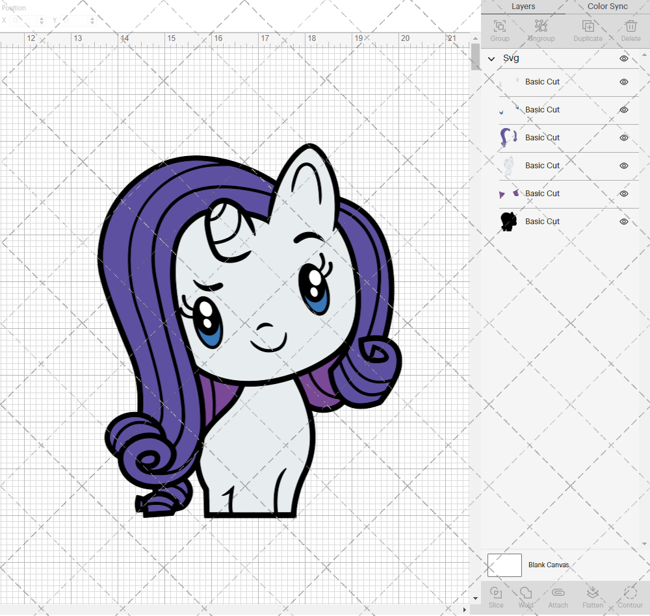This screenshot has width=650, height=616.
Task: Hide the purple triangles Basic Cut layer
Action: pyautogui.click(x=624, y=194)
